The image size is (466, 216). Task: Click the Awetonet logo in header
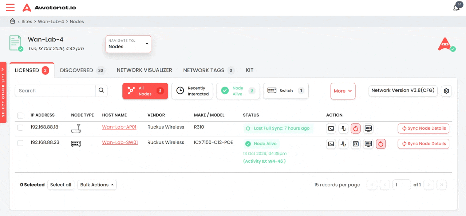pyautogui.click(x=49, y=7)
